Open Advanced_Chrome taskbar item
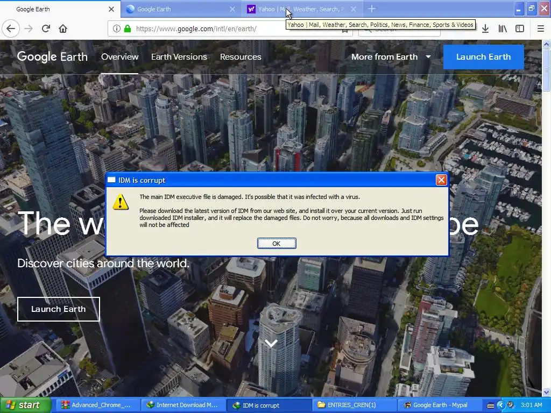551x413 pixels. point(97,405)
